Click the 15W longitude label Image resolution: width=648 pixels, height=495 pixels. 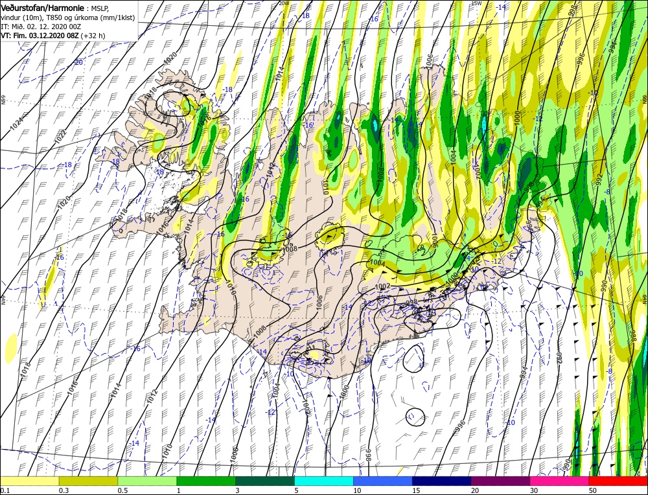[476, 3]
